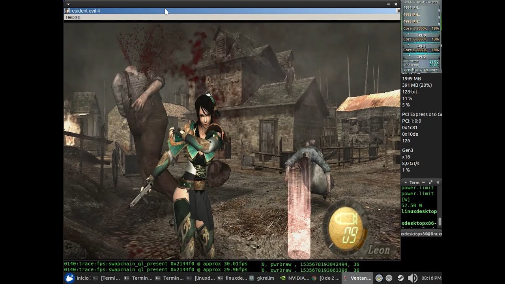Click the wine glass icon on Ventan... entry

point(345,278)
